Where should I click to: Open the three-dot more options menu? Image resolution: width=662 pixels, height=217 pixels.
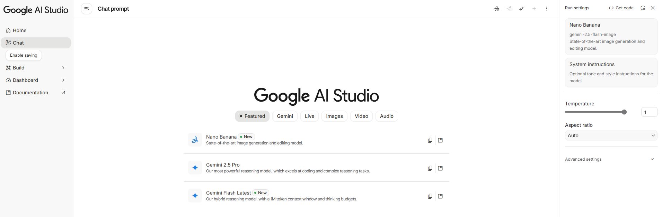click(x=547, y=9)
